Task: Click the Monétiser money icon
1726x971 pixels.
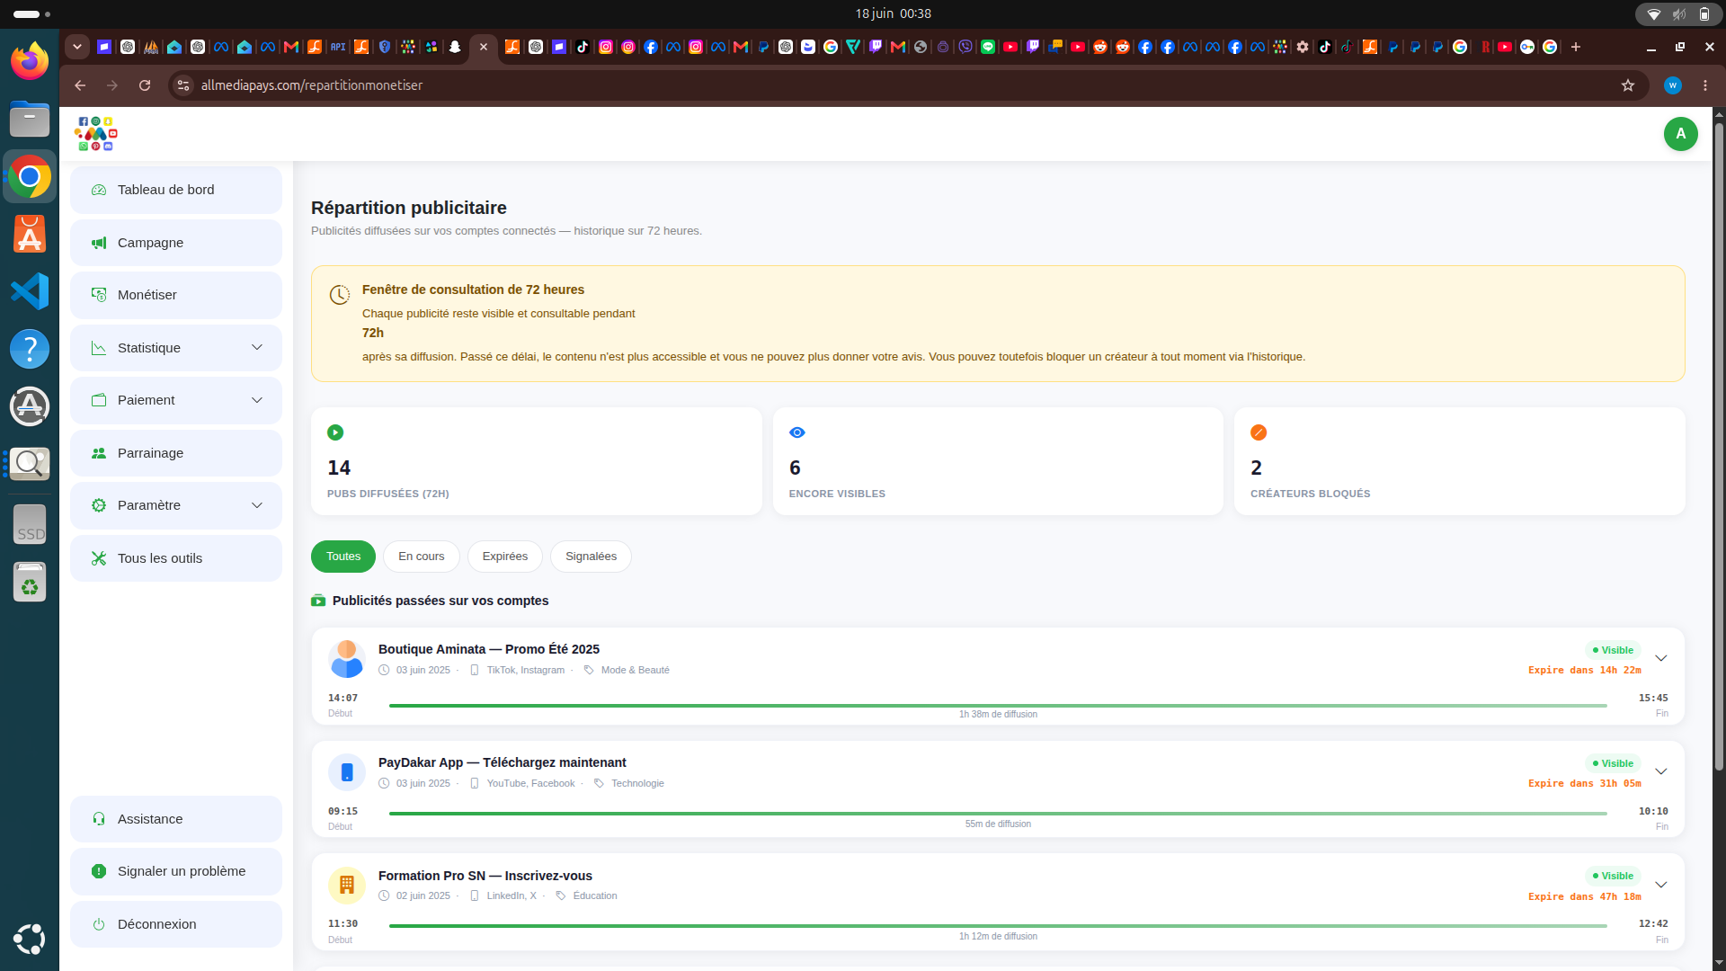Action: (x=99, y=295)
